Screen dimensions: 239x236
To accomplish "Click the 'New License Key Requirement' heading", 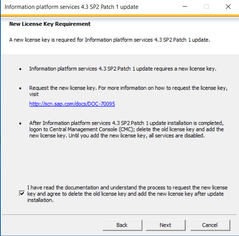I will [50, 24].
